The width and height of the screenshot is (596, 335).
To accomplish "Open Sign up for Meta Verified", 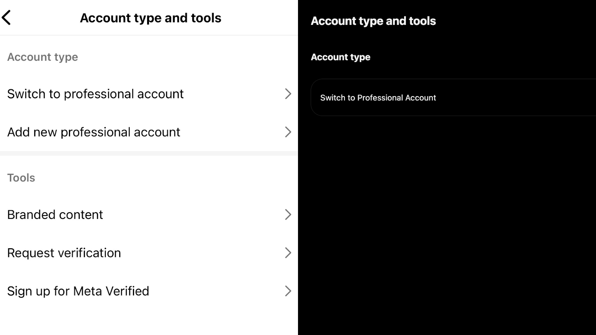I will [149, 291].
